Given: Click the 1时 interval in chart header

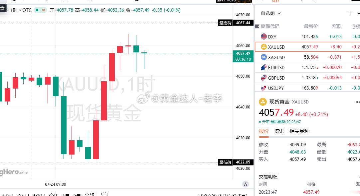Looking at the screenshot, I should [14, 10].
